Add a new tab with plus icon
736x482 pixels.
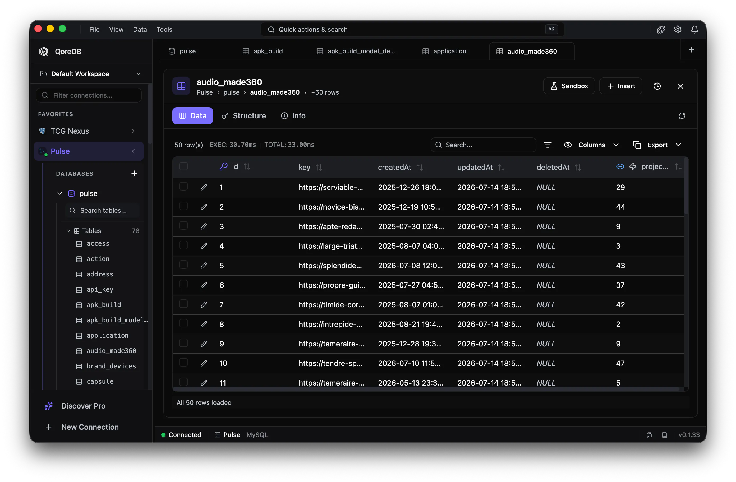(692, 50)
